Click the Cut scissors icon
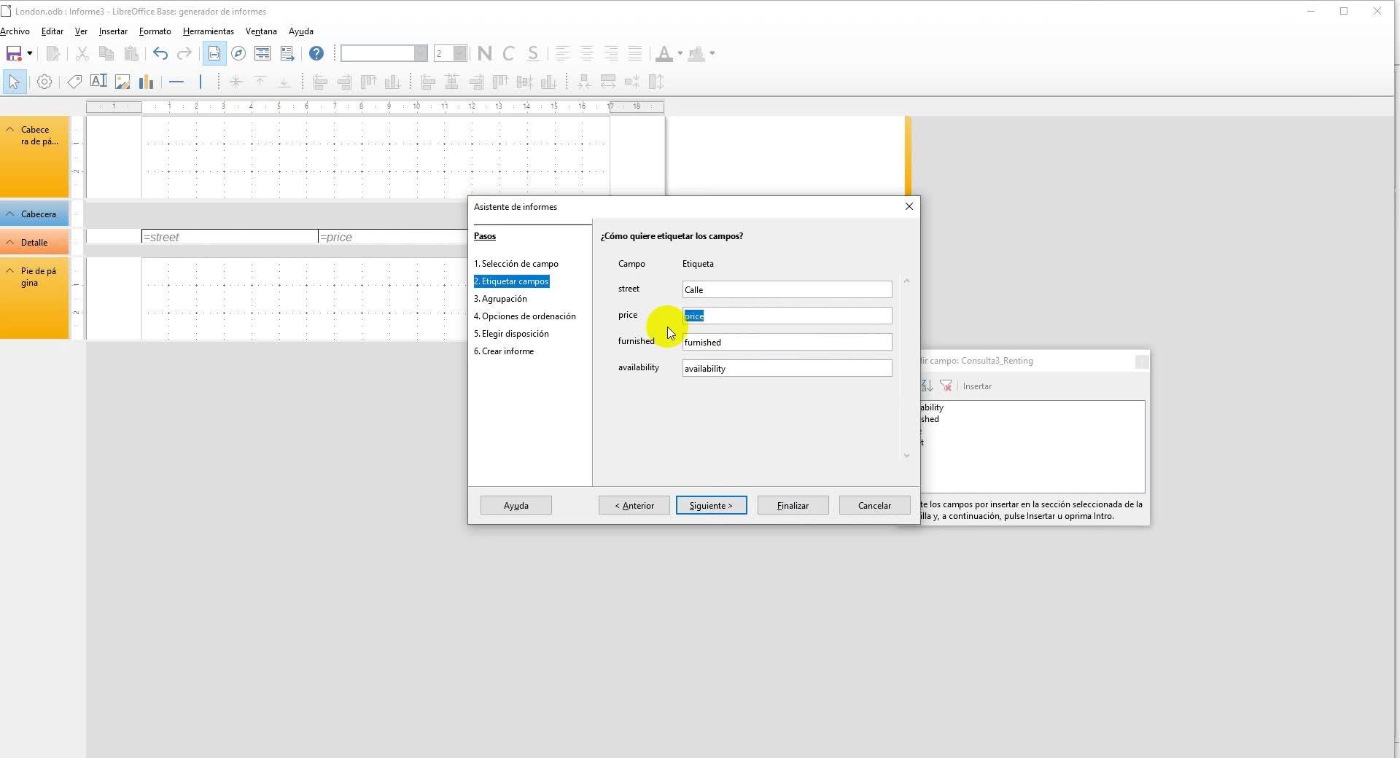 82,53
